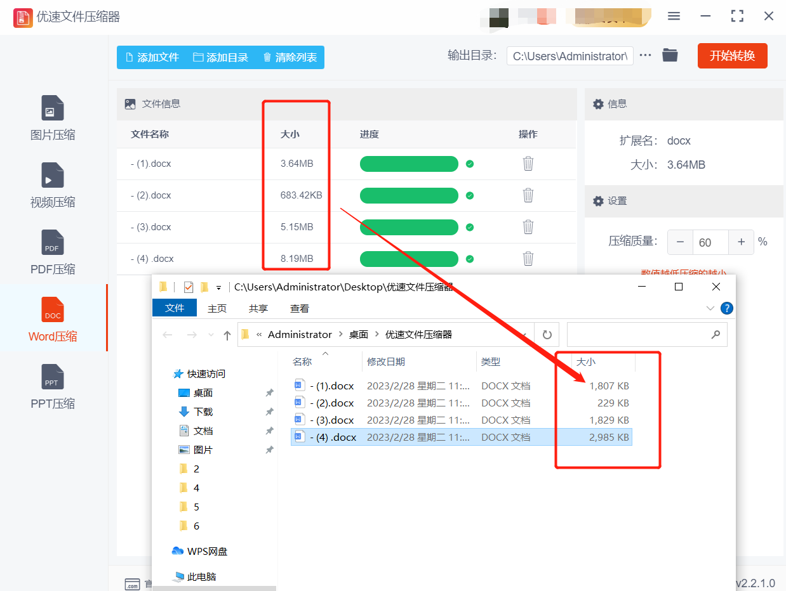
Task: Click 添加文件 to add files
Action: point(152,57)
